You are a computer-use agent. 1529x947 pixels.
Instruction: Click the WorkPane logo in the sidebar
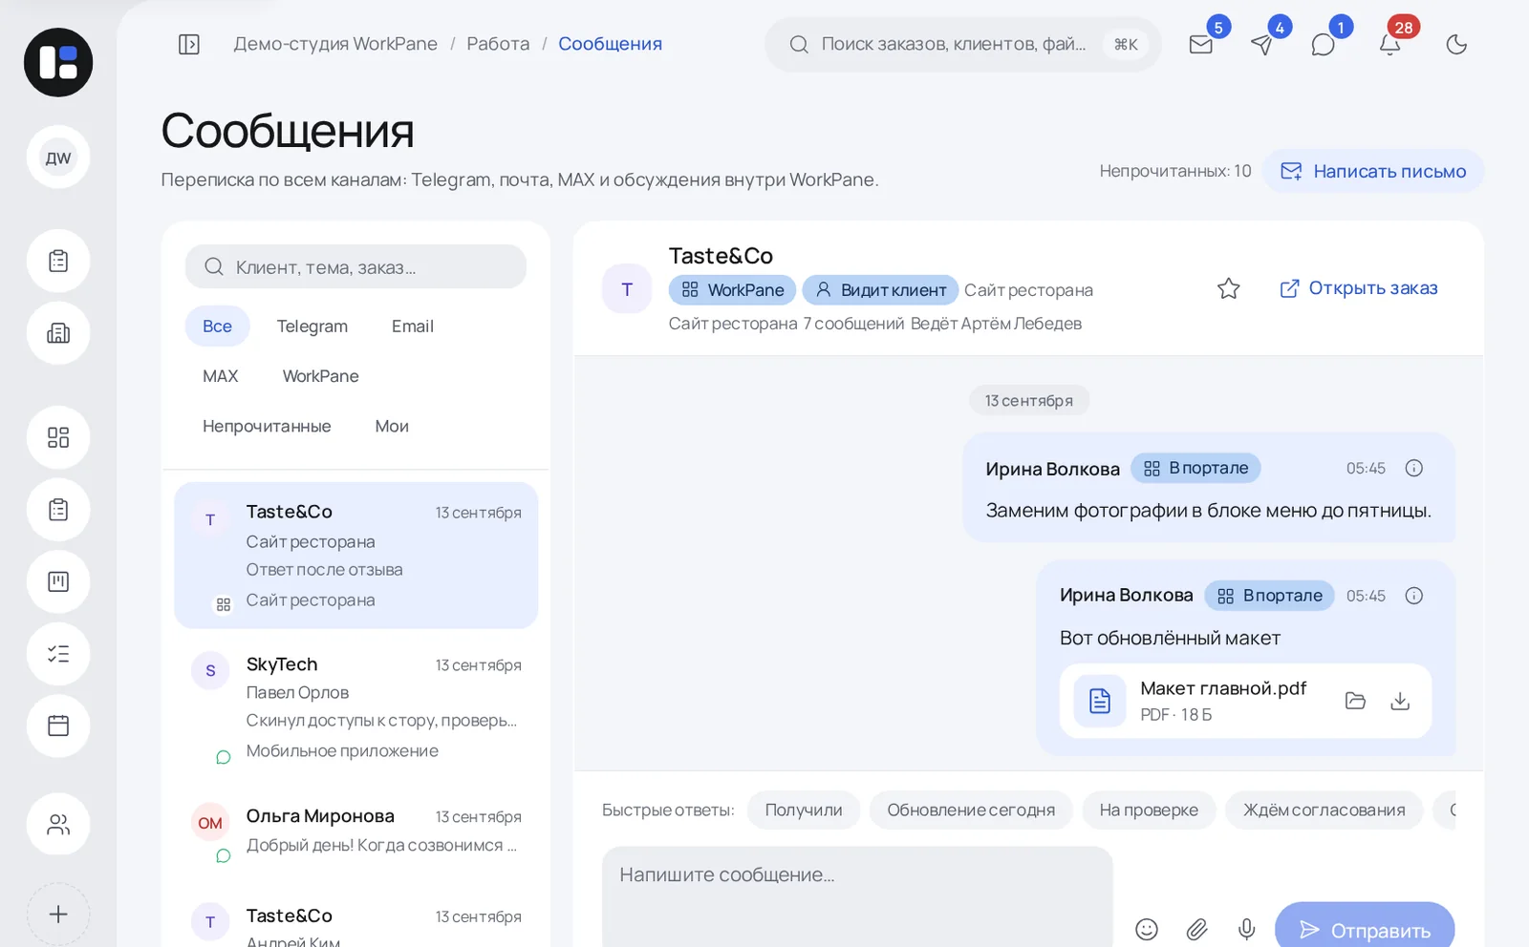58,62
